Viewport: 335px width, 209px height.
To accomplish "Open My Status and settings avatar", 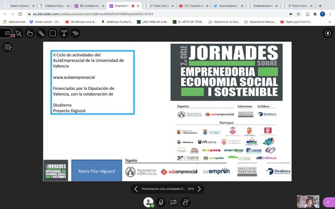I will pyautogui.click(x=149, y=202).
